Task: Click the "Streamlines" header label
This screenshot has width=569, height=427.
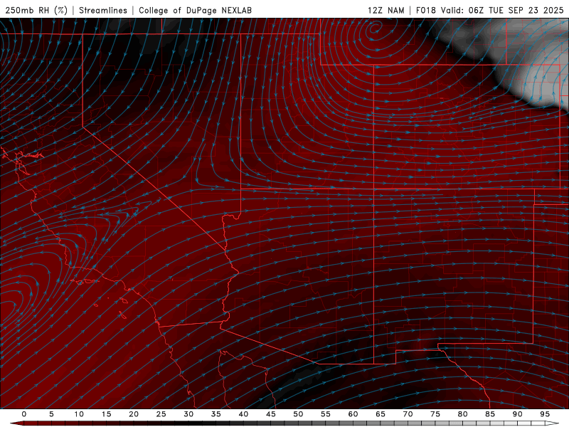Action: 103,10
